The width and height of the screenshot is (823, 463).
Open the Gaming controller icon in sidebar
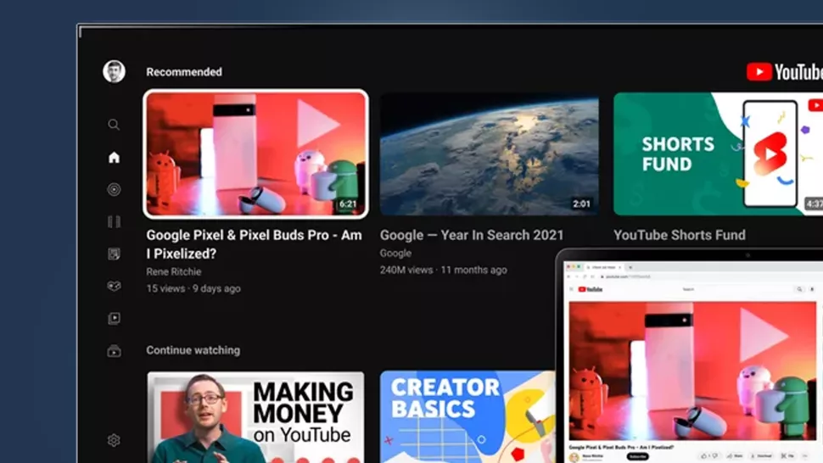(x=114, y=286)
